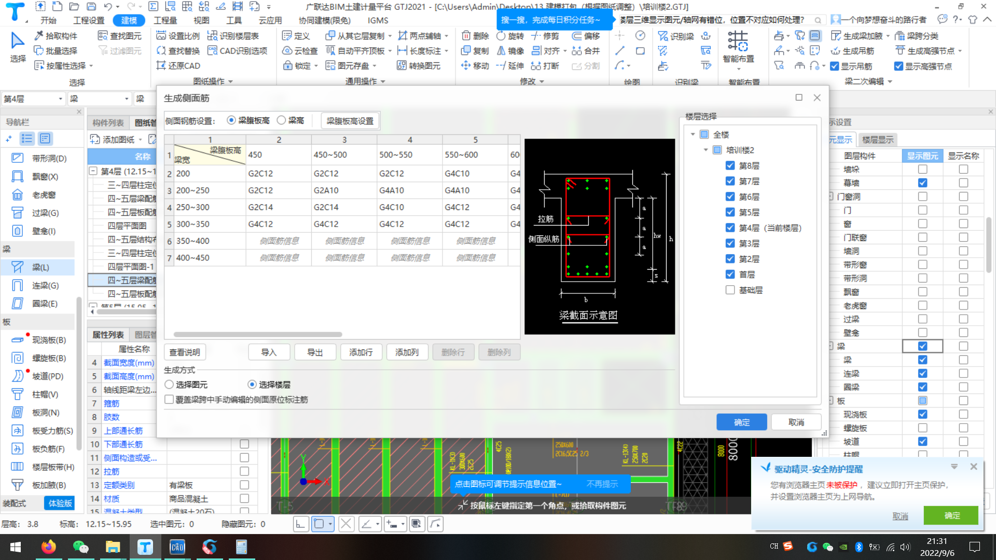Click the 移动 move icon

pos(466,66)
